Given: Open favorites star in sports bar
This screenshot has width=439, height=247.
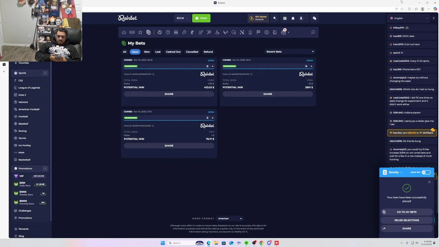Looking at the screenshot, I should tap(140, 32).
